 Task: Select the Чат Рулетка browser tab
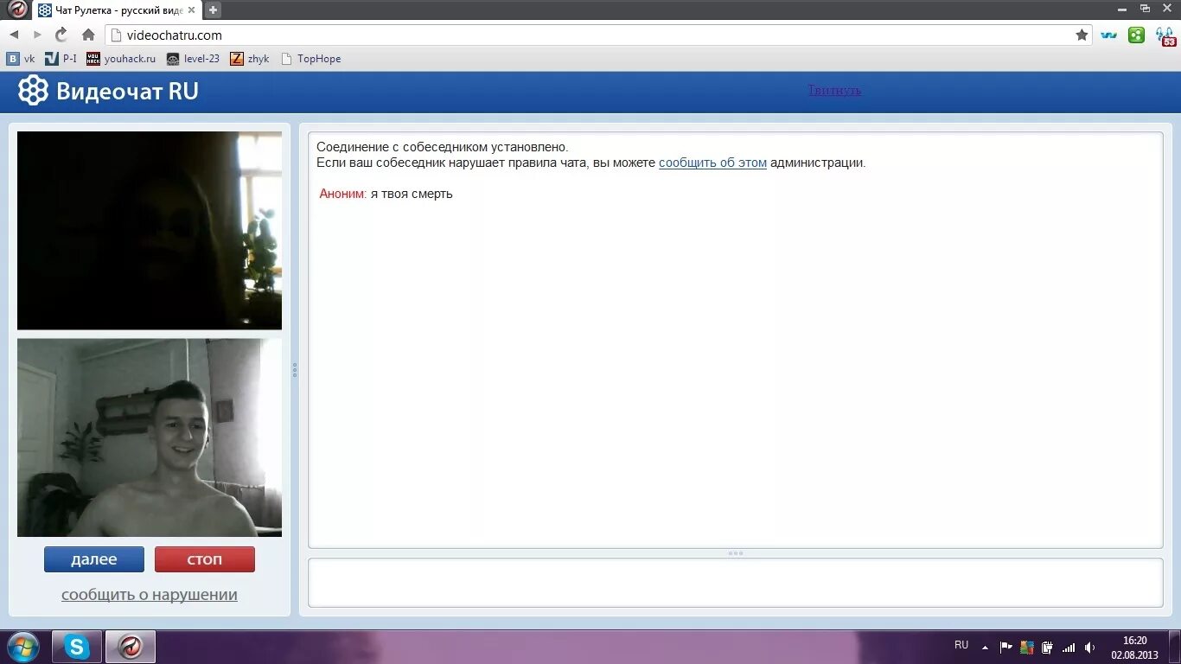tap(117, 10)
